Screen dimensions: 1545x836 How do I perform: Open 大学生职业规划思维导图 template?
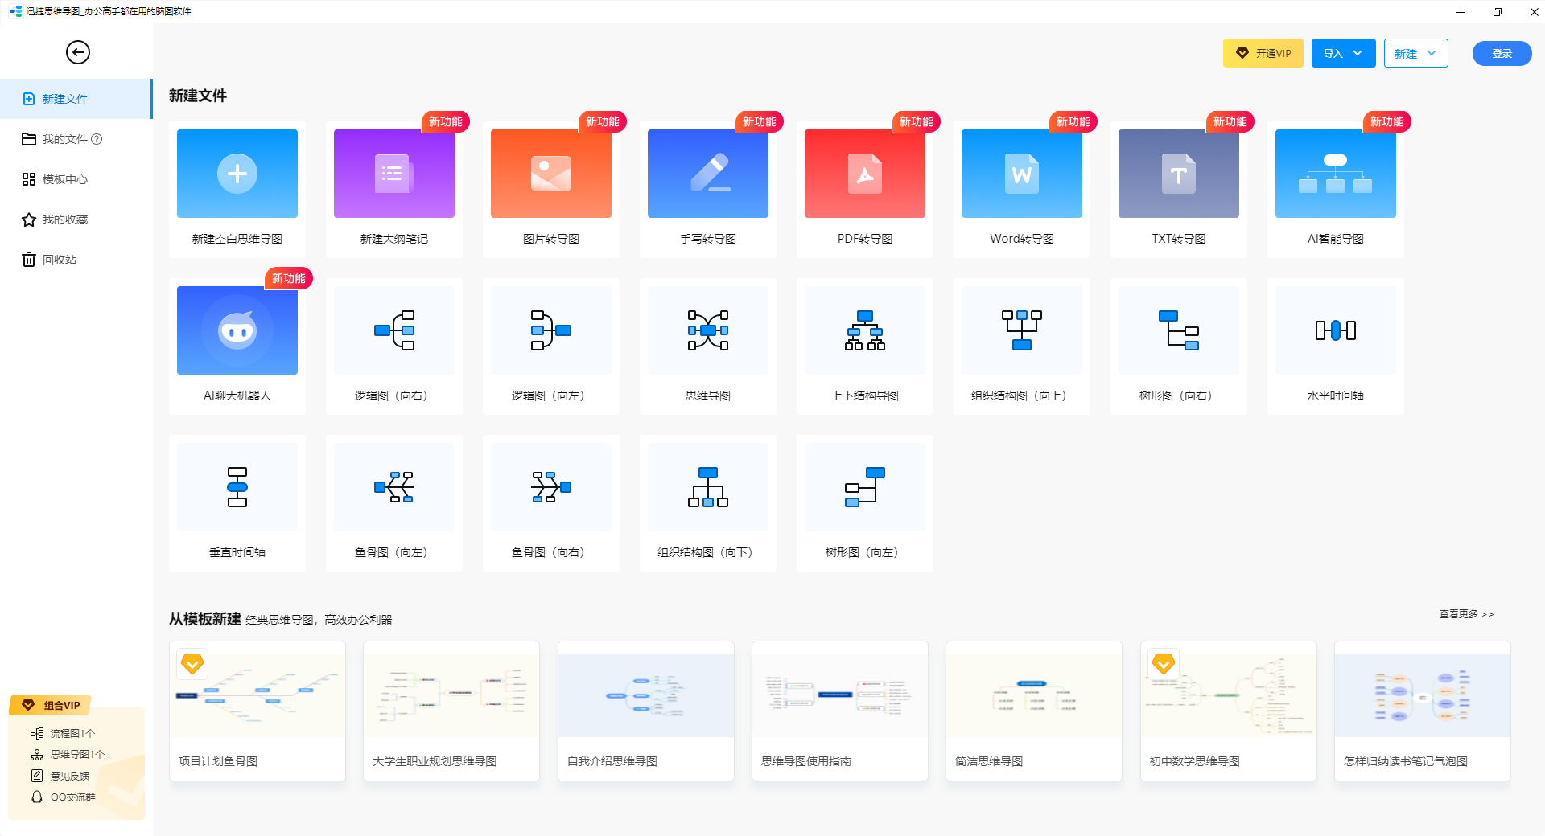[451, 711]
